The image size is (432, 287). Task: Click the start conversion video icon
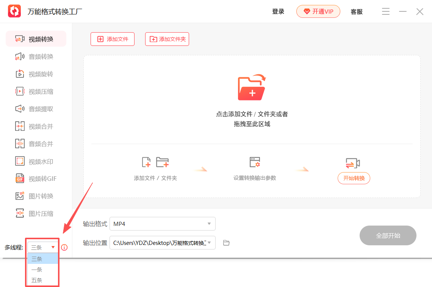353,163
